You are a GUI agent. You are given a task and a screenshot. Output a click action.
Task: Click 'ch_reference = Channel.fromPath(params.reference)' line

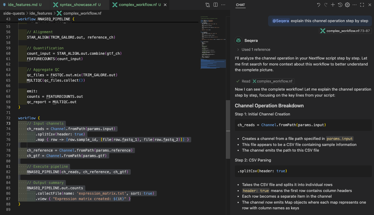[x=80, y=150]
